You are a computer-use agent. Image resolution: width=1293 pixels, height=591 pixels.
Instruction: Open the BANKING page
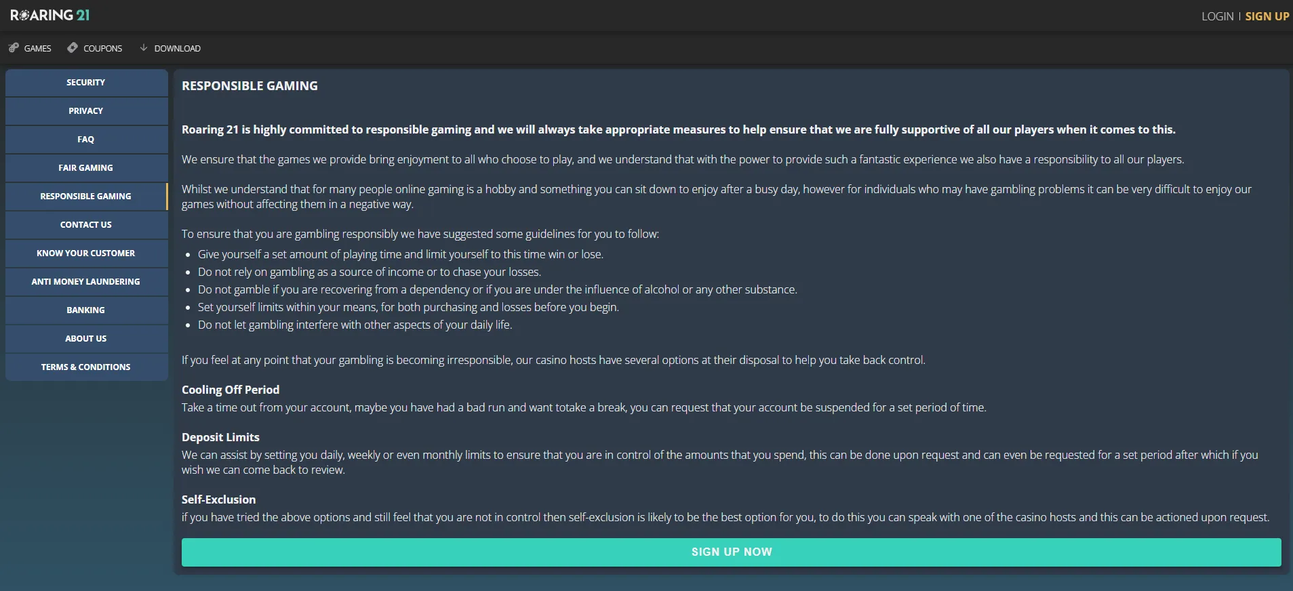click(x=85, y=310)
